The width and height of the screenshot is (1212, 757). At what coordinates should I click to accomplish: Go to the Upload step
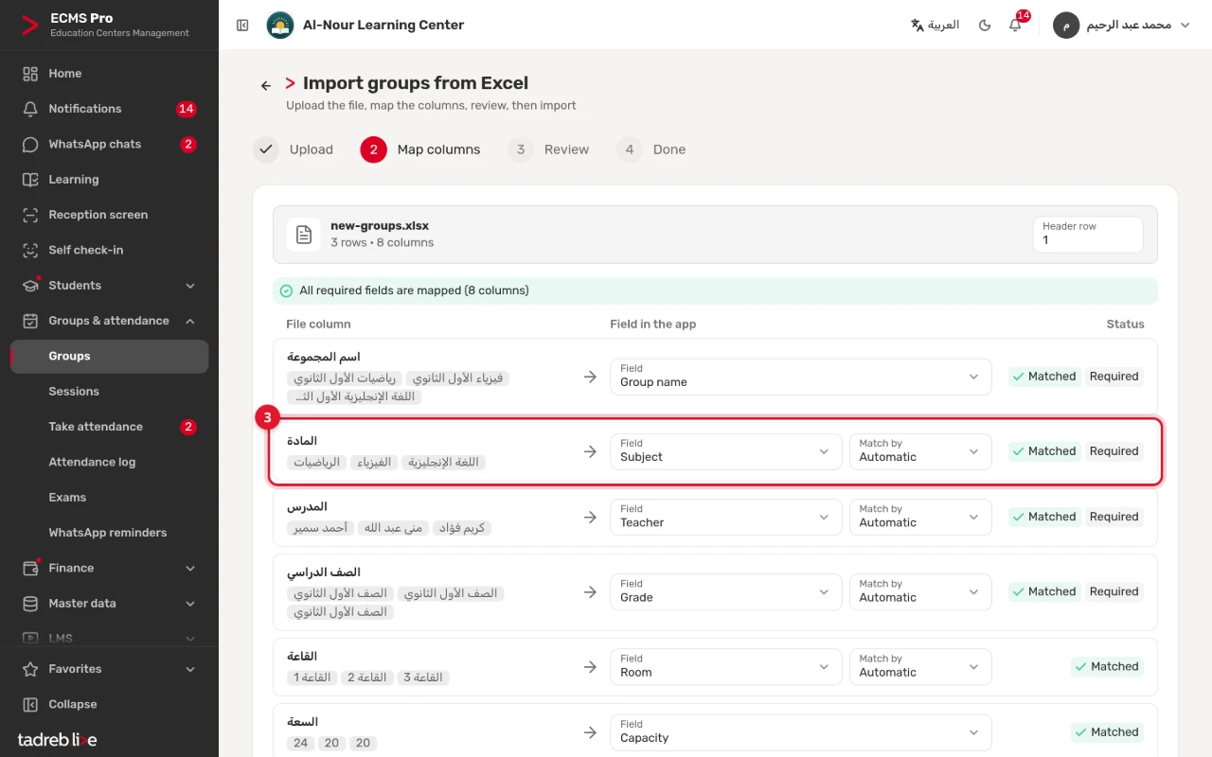[x=294, y=150]
